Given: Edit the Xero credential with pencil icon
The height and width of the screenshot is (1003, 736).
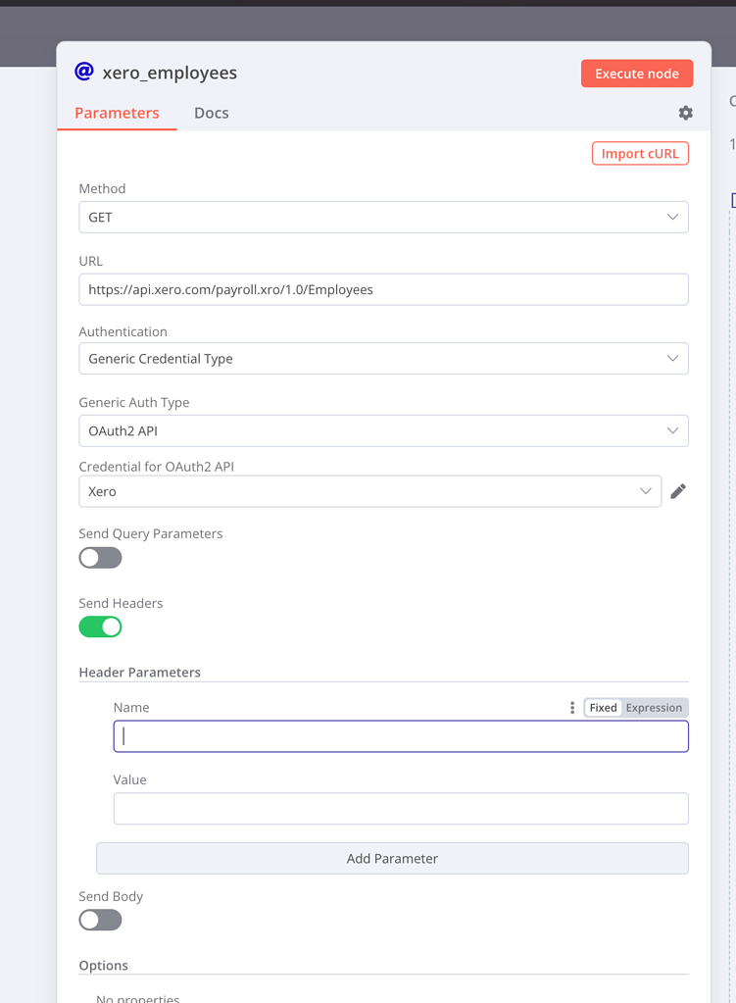Looking at the screenshot, I should pyautogui.click(x=678, y=491).
